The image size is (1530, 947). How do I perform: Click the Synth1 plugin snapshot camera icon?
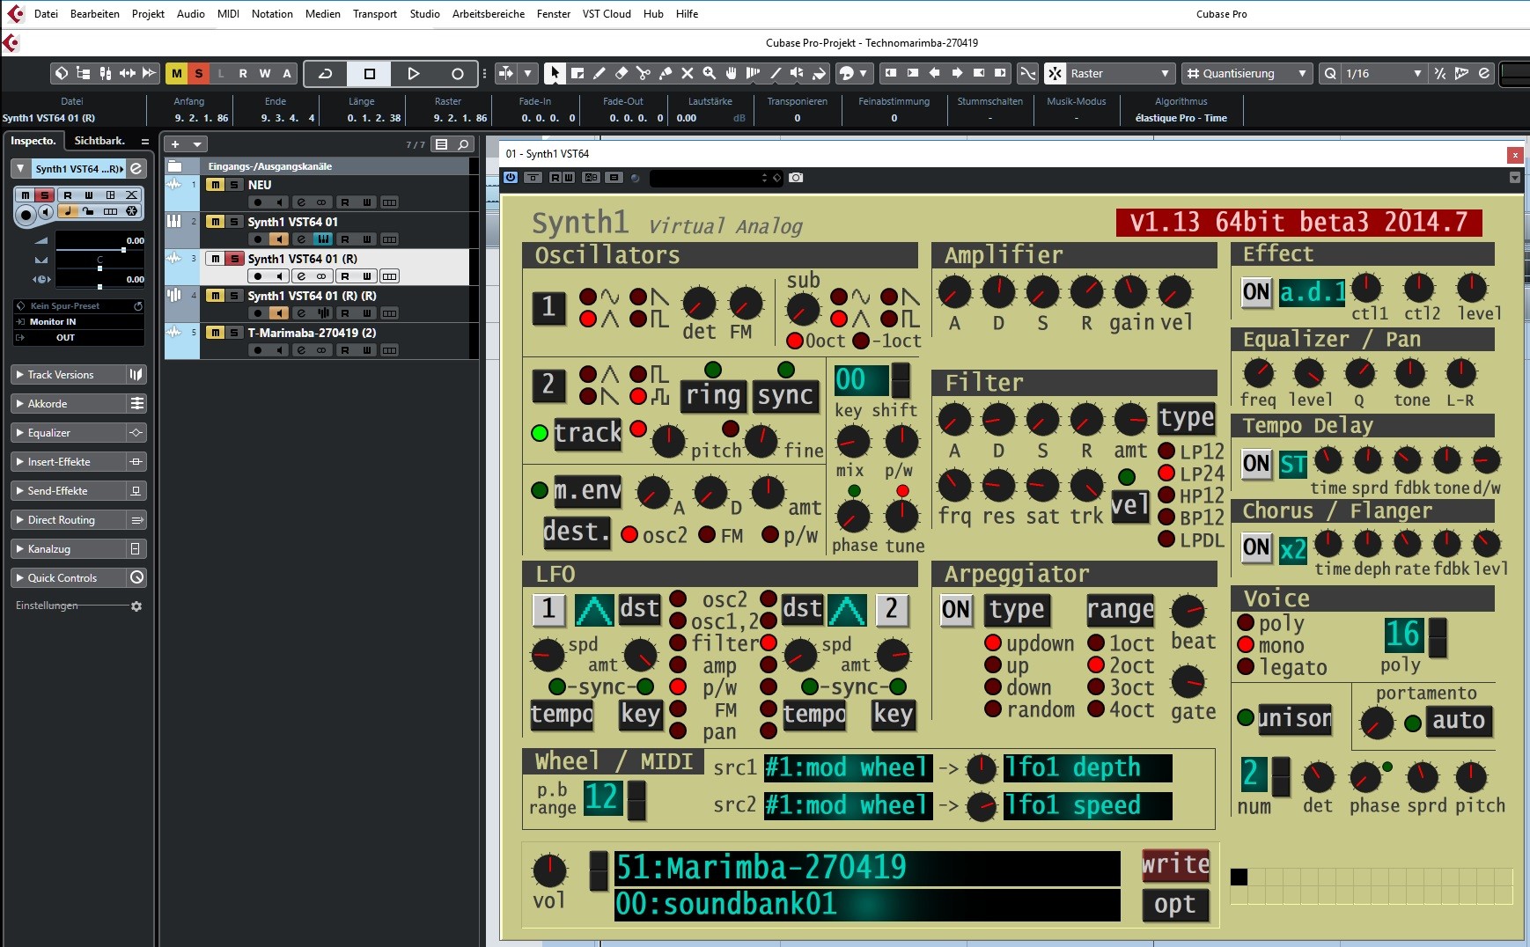(x=796, y=178)
